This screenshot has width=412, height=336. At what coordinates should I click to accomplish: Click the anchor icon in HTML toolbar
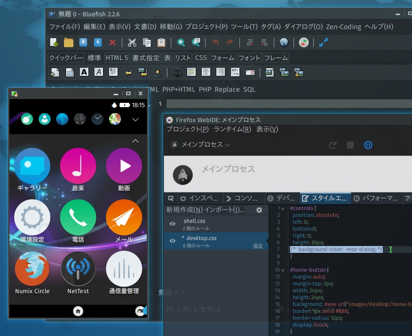coord(177,72)
